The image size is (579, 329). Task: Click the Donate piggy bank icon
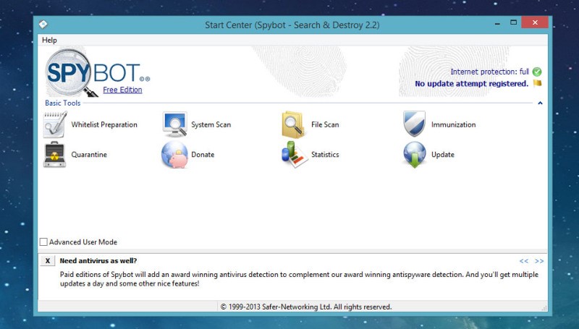tap(175, 155)
